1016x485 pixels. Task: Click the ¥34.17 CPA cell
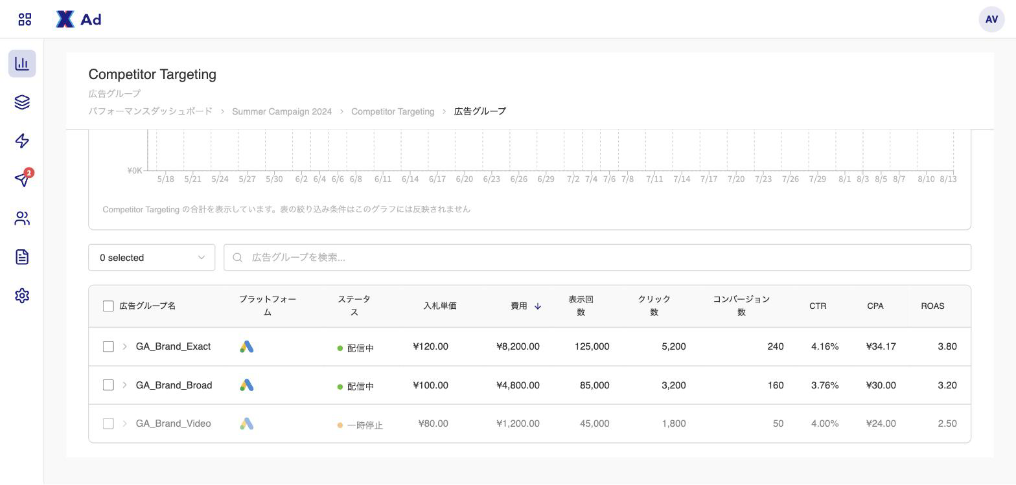(881, 346)
